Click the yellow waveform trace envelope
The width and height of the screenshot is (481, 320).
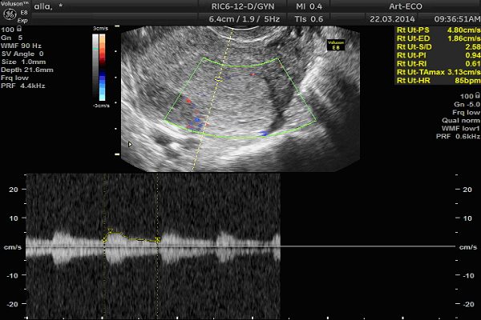132,237
